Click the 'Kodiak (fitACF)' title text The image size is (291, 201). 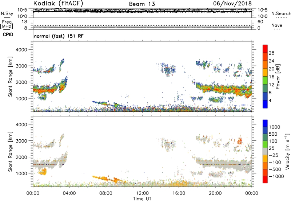pos(58,3)
